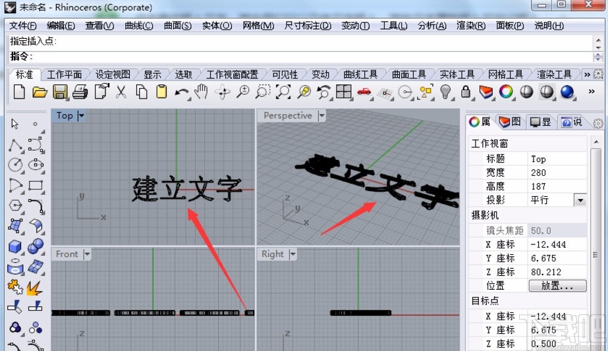Open the 实体(O) menu
Viewport: 608px width, 351px height.
click(x=217, y=26)
